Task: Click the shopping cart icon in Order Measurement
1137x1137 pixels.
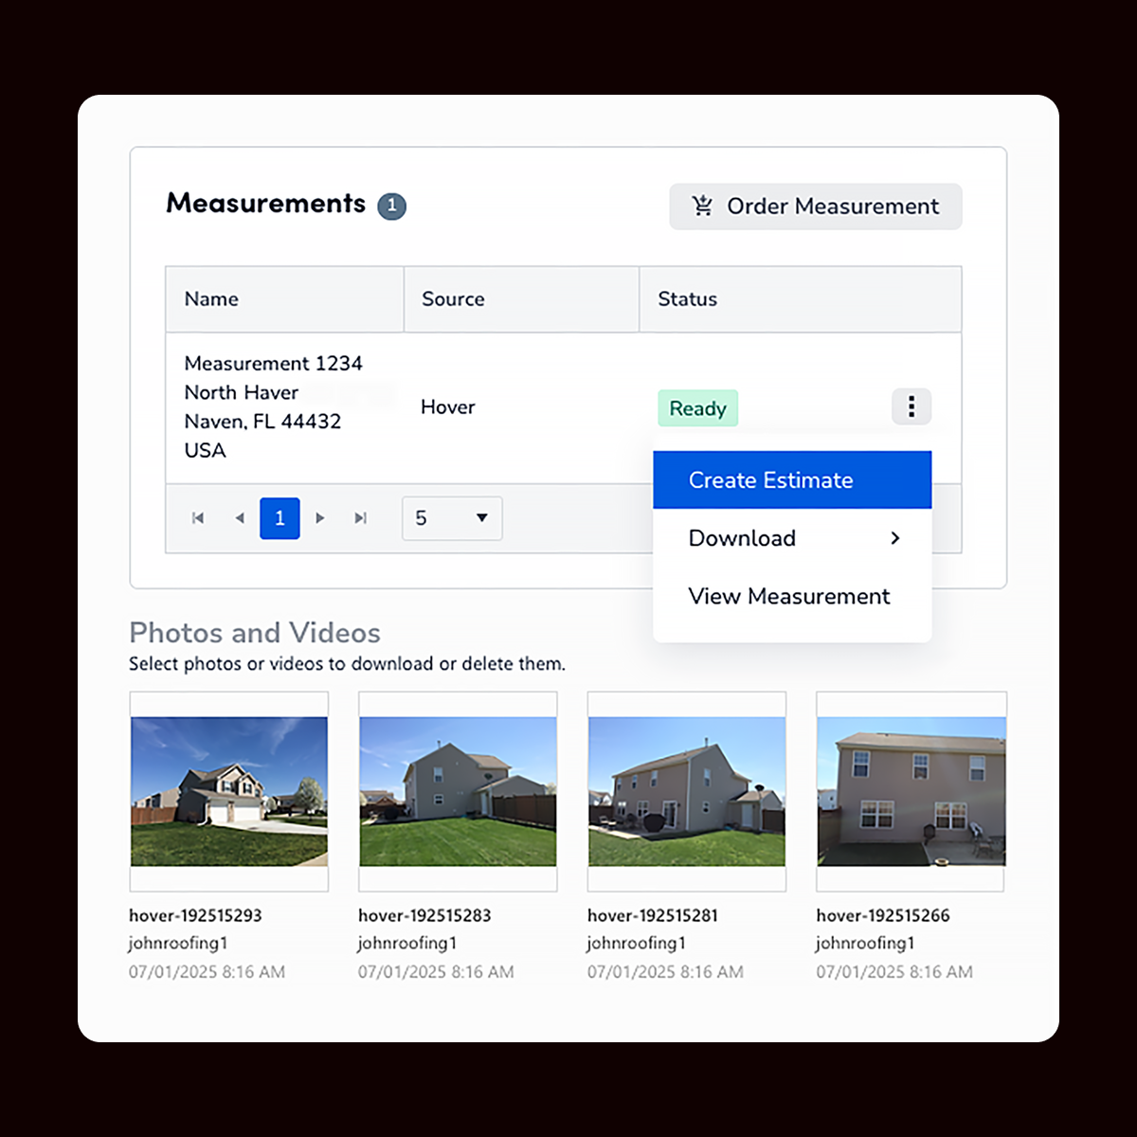Action: (x=702, y=206)
